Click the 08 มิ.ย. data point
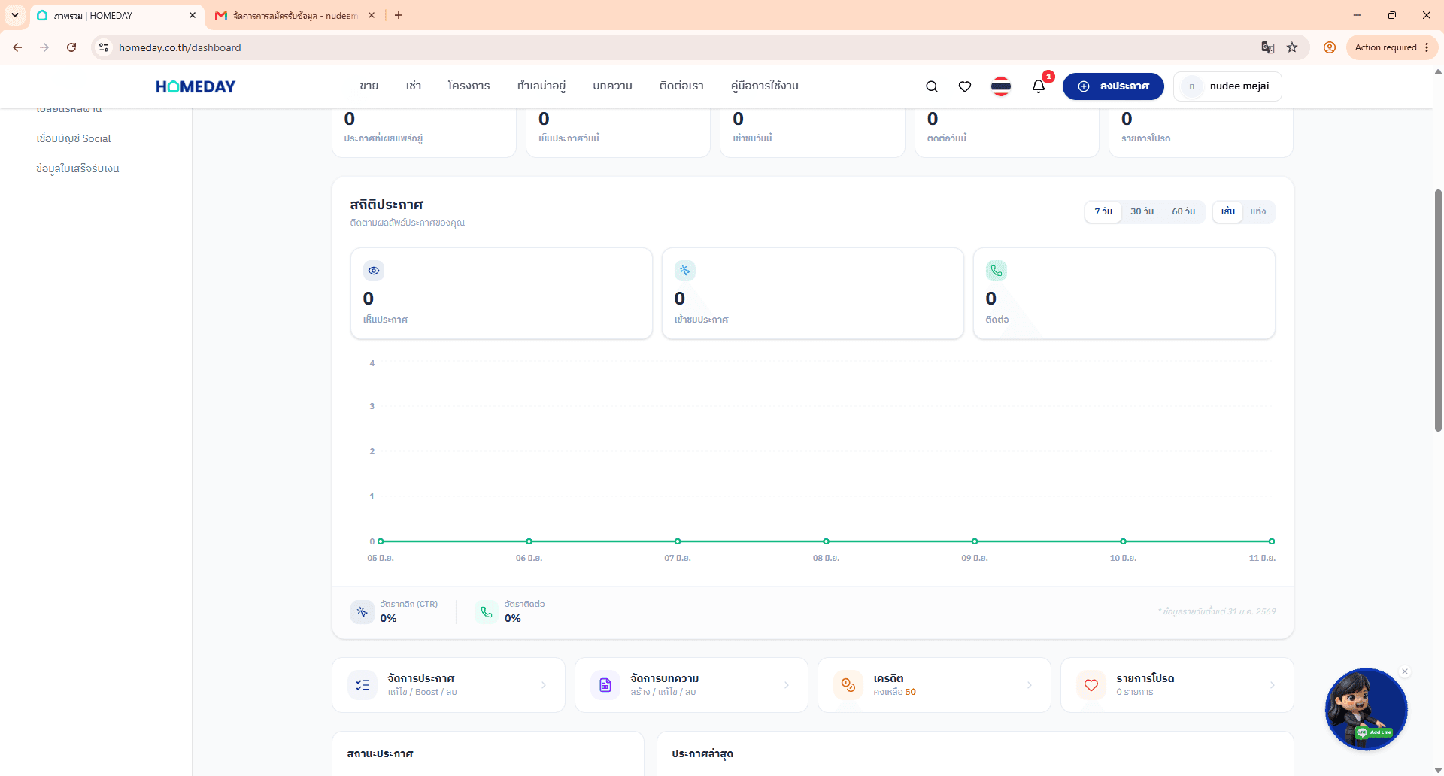This screenshot has width=1444, height=776. tap(826, 541)
